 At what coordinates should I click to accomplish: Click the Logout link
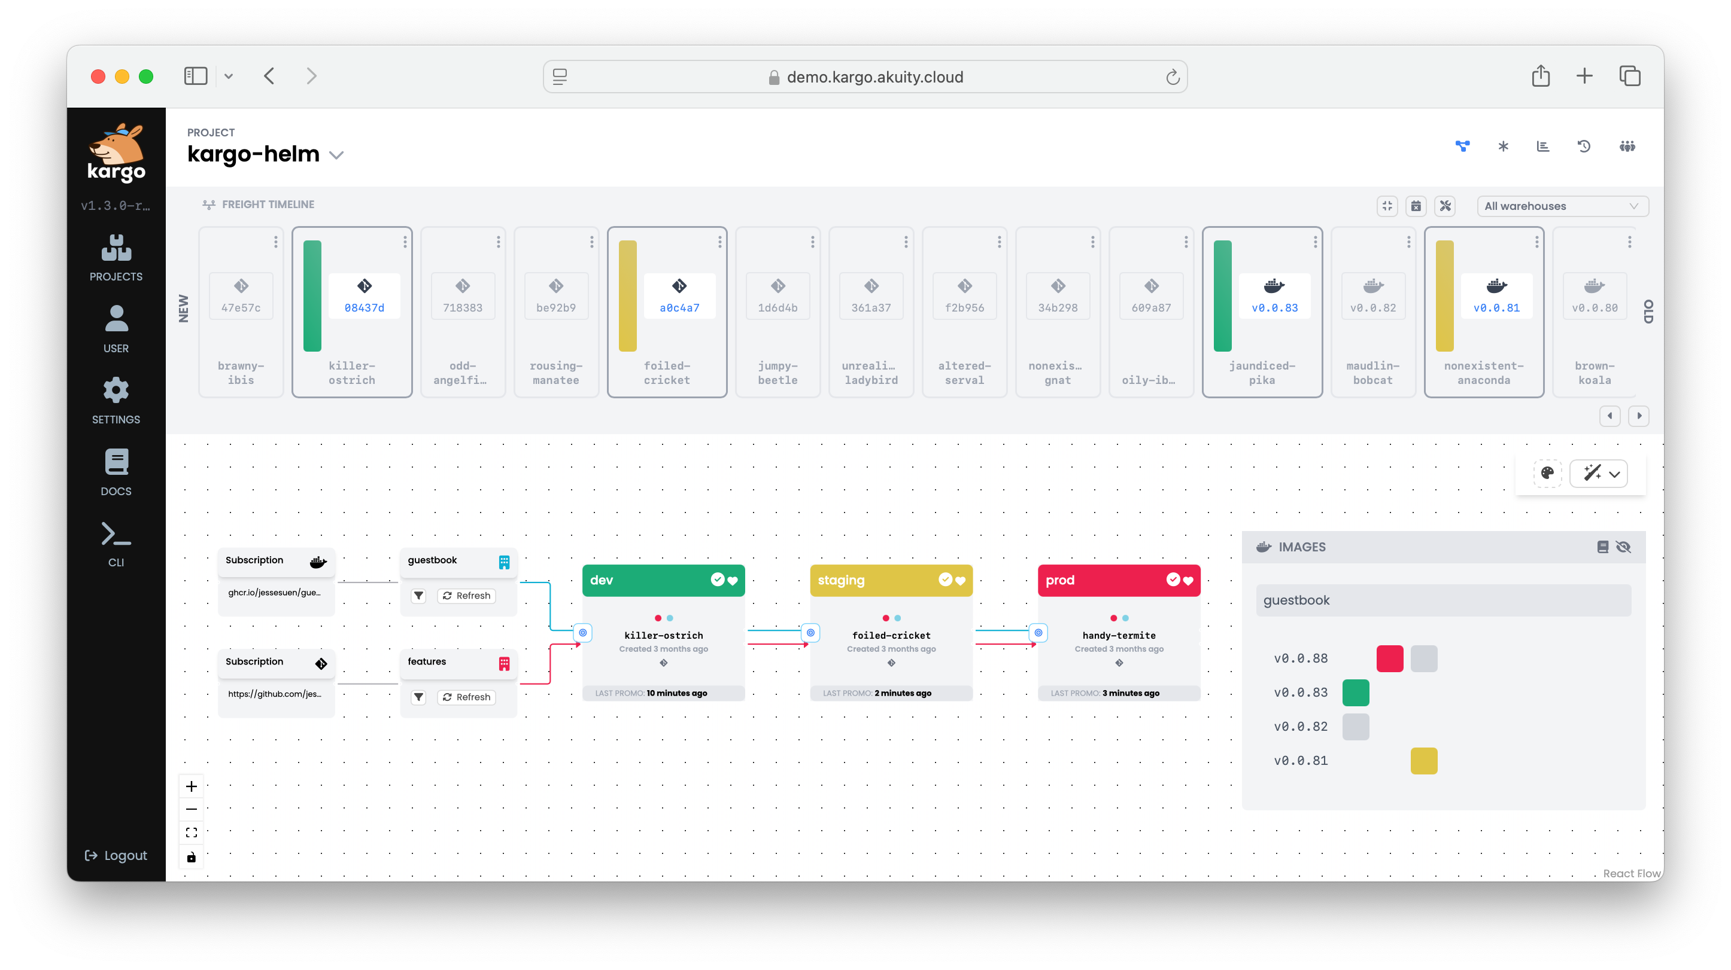[116, 855]
